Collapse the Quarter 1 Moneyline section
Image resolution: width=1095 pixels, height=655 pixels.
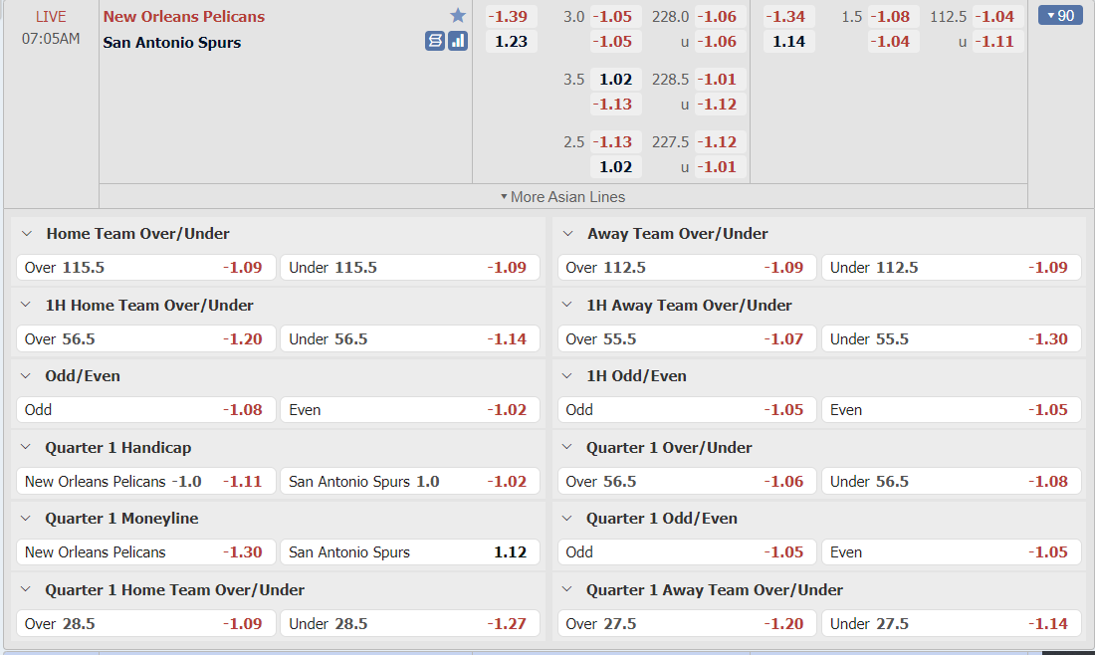click(26, 519)
